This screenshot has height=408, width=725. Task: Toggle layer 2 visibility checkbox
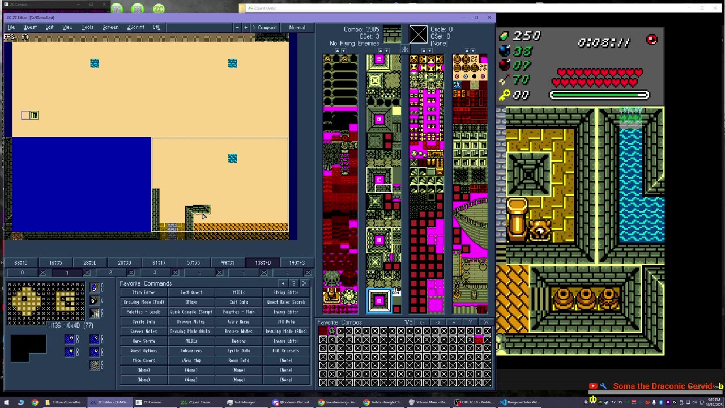tap(131, 273)
